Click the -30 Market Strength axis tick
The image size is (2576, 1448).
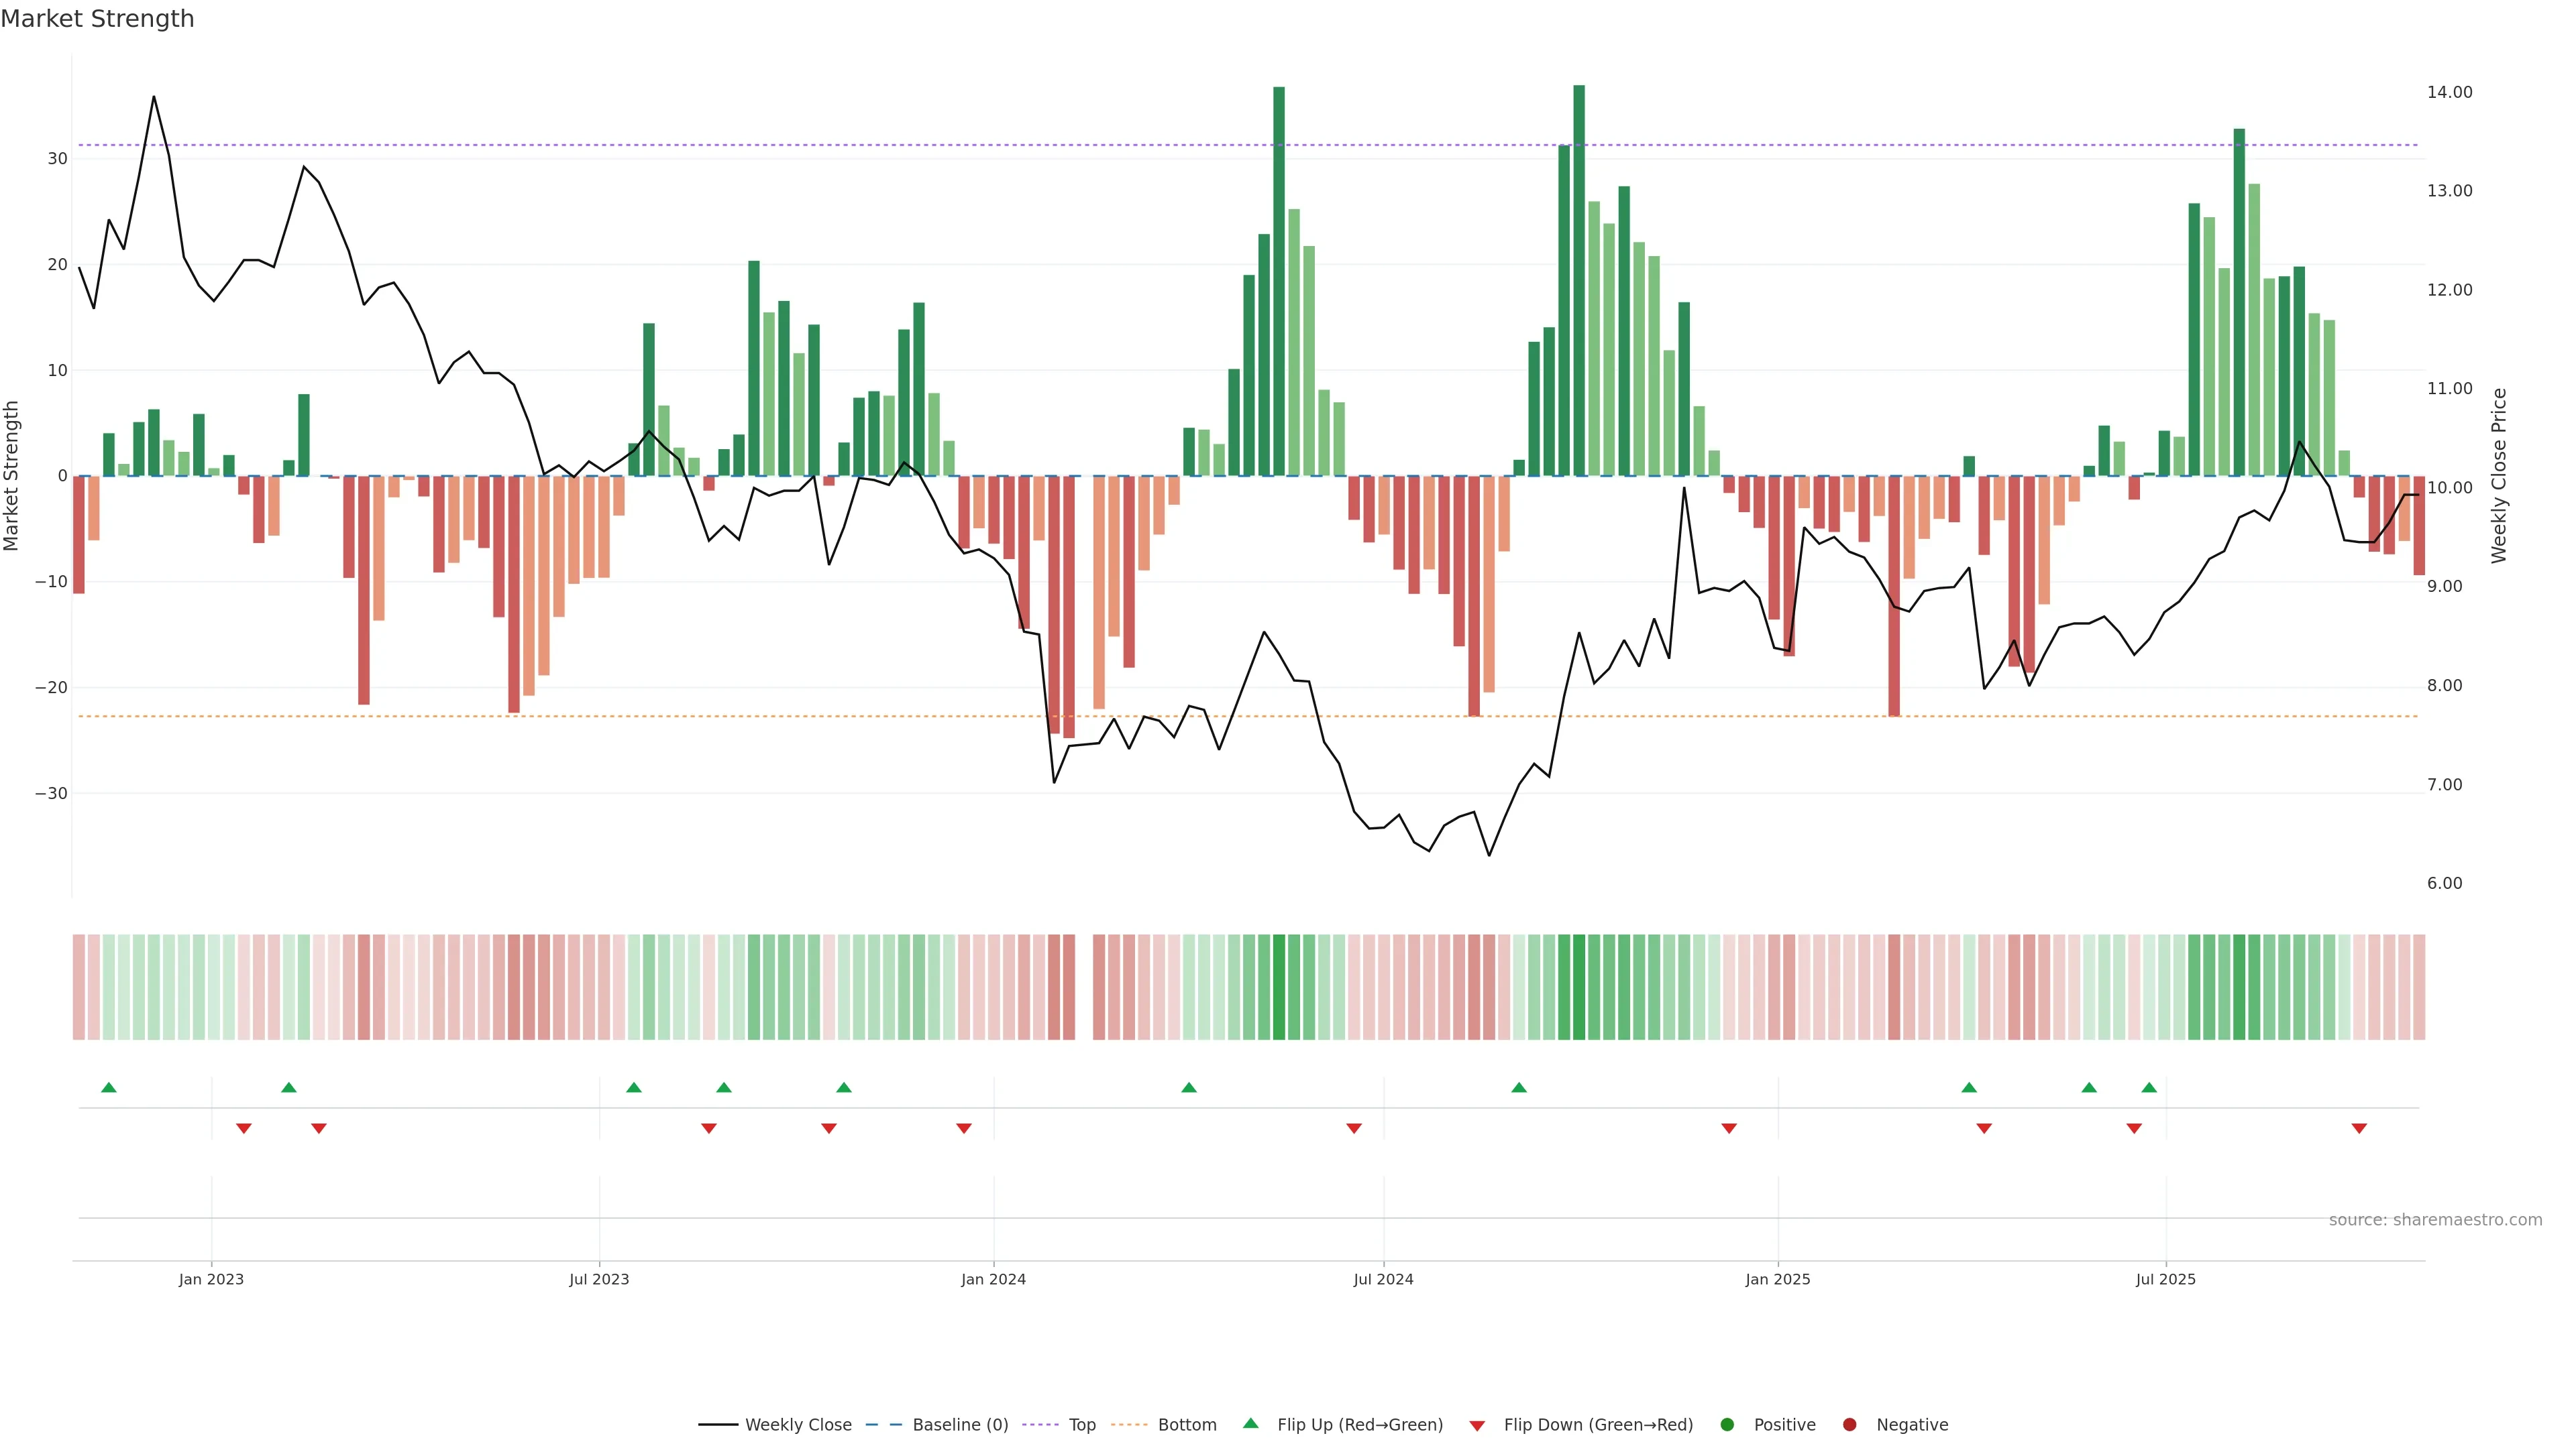51,794
